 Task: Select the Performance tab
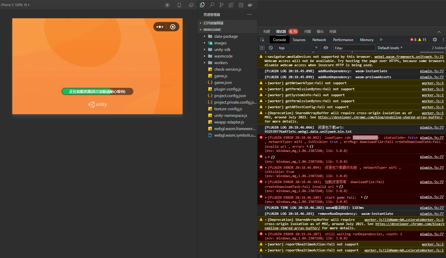click(x=343, y=40)
